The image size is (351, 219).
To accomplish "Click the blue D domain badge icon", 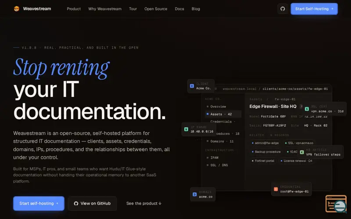I will (x=194, y=194).
